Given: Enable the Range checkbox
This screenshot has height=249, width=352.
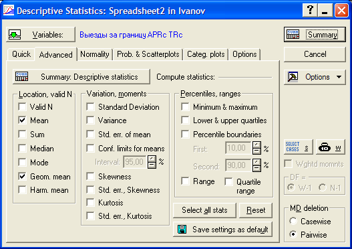Looking at the screenshot, I should click(x=186, y=181).
